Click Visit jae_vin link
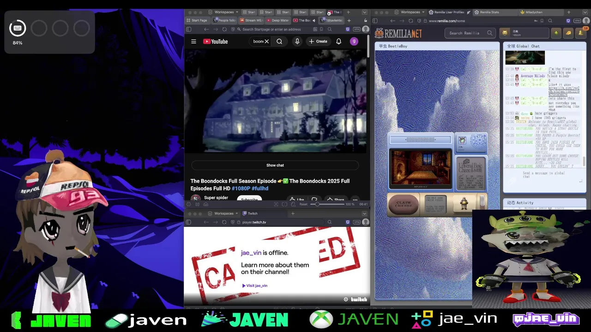 255,285
